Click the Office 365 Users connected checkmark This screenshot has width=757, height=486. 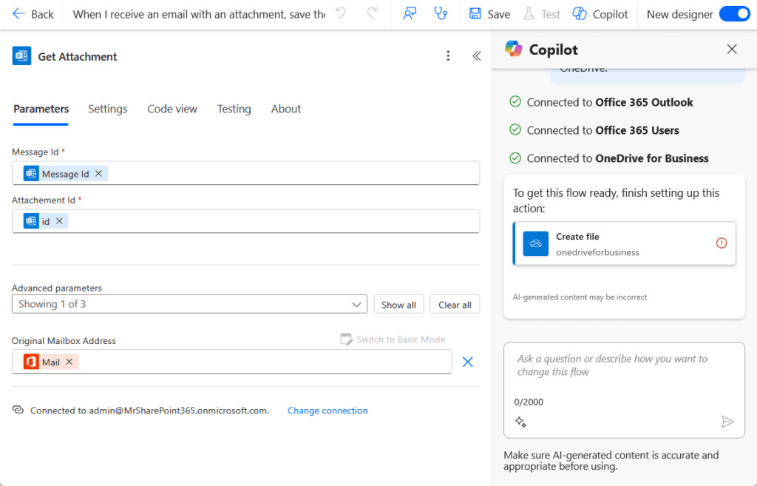point(515,130)
